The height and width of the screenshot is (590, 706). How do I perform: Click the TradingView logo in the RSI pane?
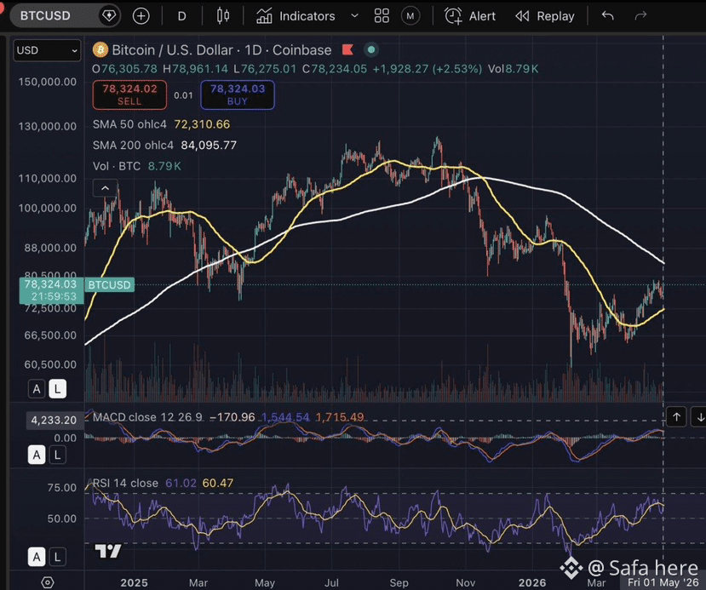(108, 551)
